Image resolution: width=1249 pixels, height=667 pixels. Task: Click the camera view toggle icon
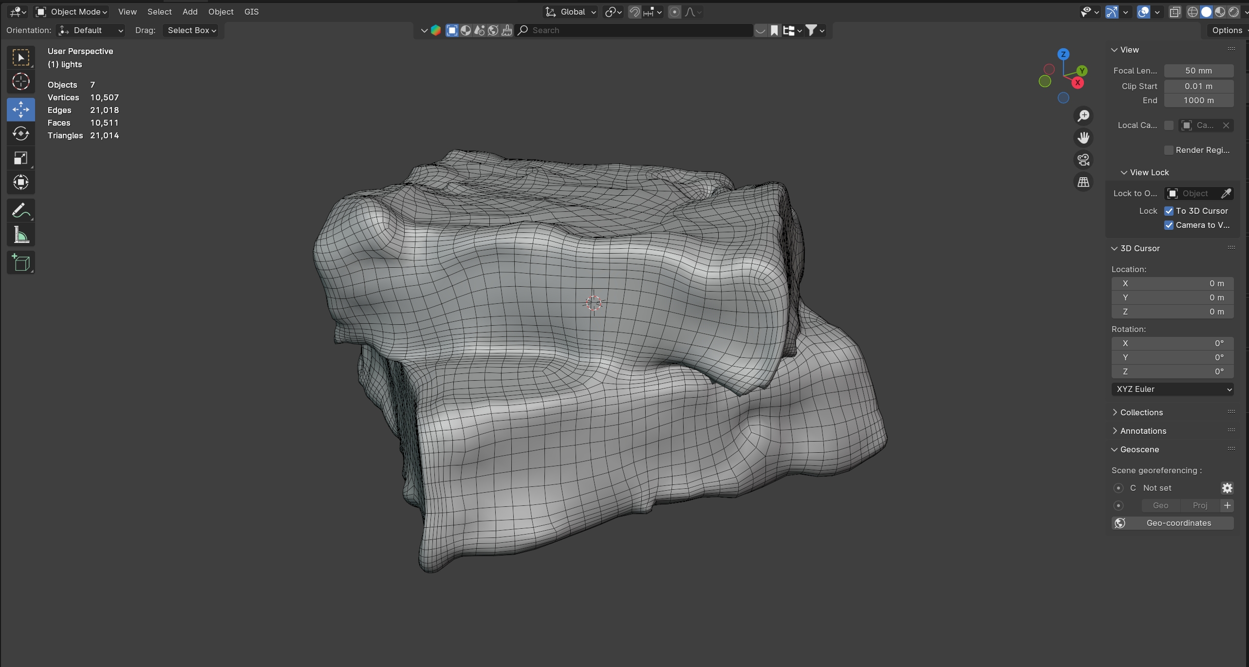1083,160
